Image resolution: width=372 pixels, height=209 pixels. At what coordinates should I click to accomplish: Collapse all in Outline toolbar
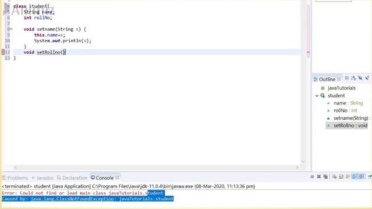(x=347, y=78)
